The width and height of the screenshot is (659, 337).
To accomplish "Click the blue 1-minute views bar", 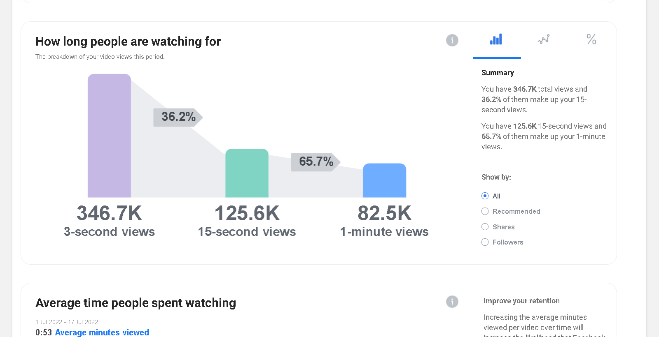I will point(384,180).
